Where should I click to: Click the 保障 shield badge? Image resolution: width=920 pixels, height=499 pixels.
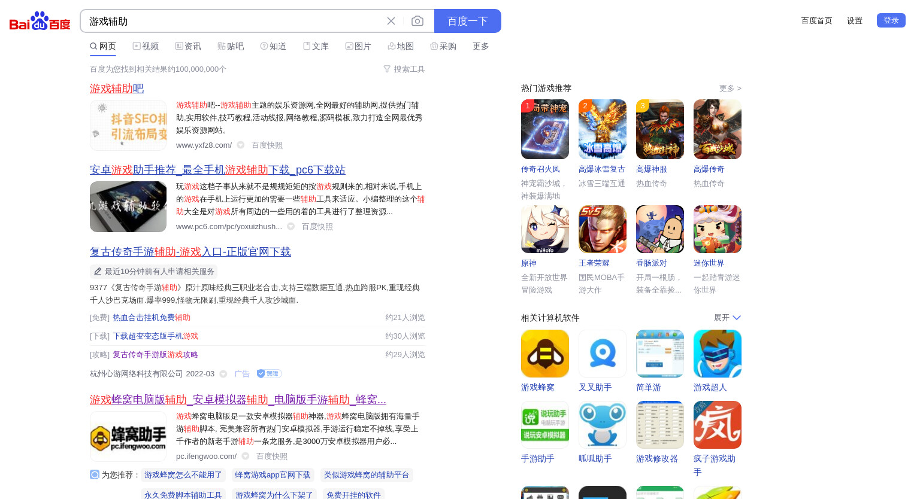tap(269, 373)
